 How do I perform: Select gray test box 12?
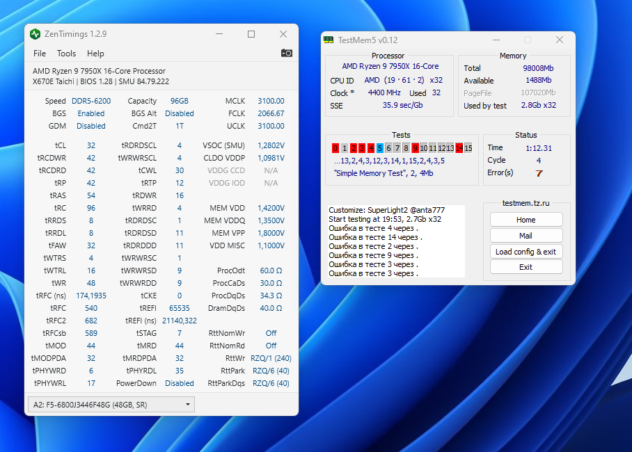[x=441, y=148]
